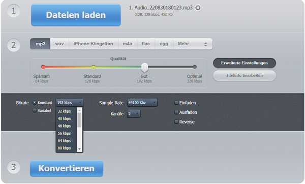The image size is (305, 184).
Task: Set quality to Optimal 320 kbps point
Action: click(x=195, y=67)
